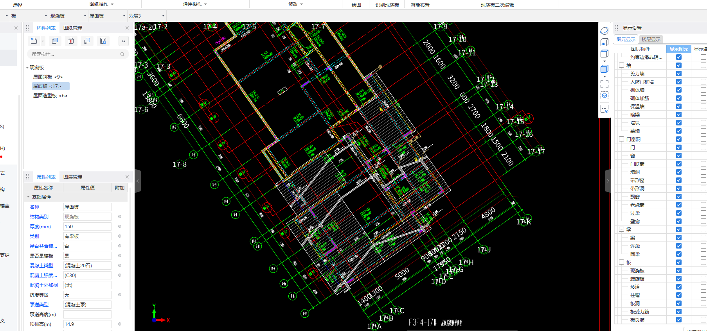Click the double-arrow more tools button
Screen dimensions: 707x331
point(124,41)
